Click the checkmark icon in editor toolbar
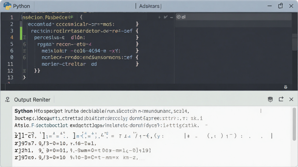The image size is (298, 167). (x=166, y=17)
